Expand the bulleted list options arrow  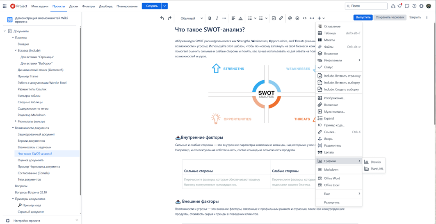click(x=255, y=18)
